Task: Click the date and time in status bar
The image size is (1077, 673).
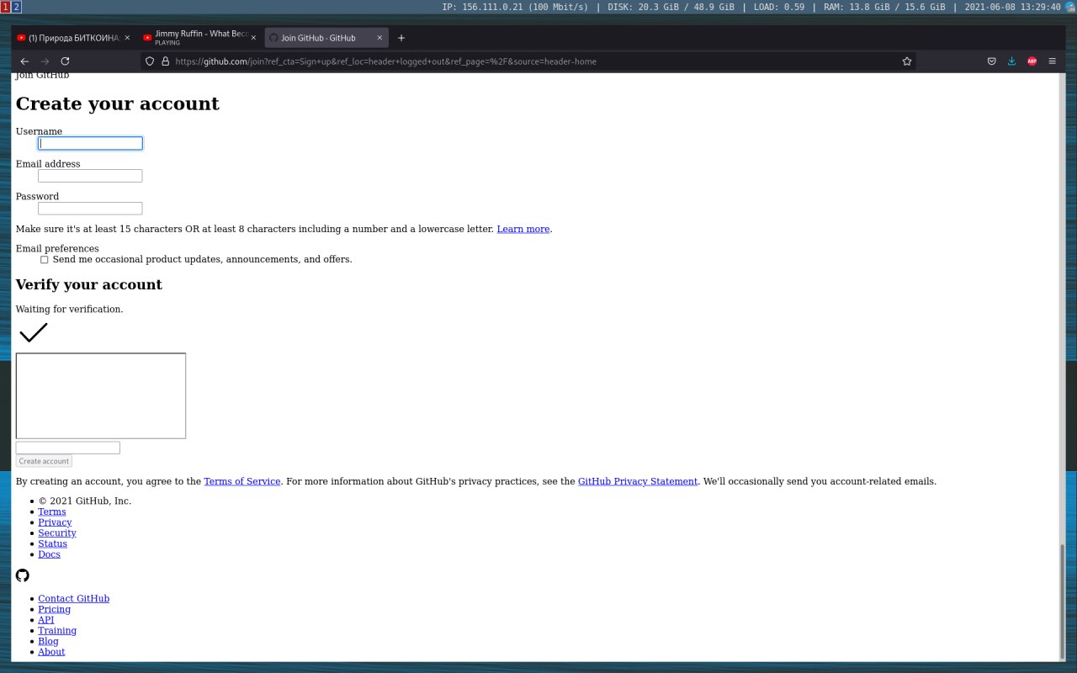Action: point(1012,7)
